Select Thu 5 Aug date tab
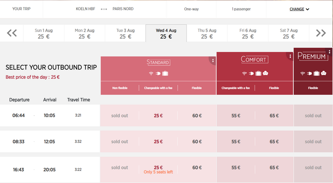The width and height of the screenshot is (333, 183). coord(207,33)
